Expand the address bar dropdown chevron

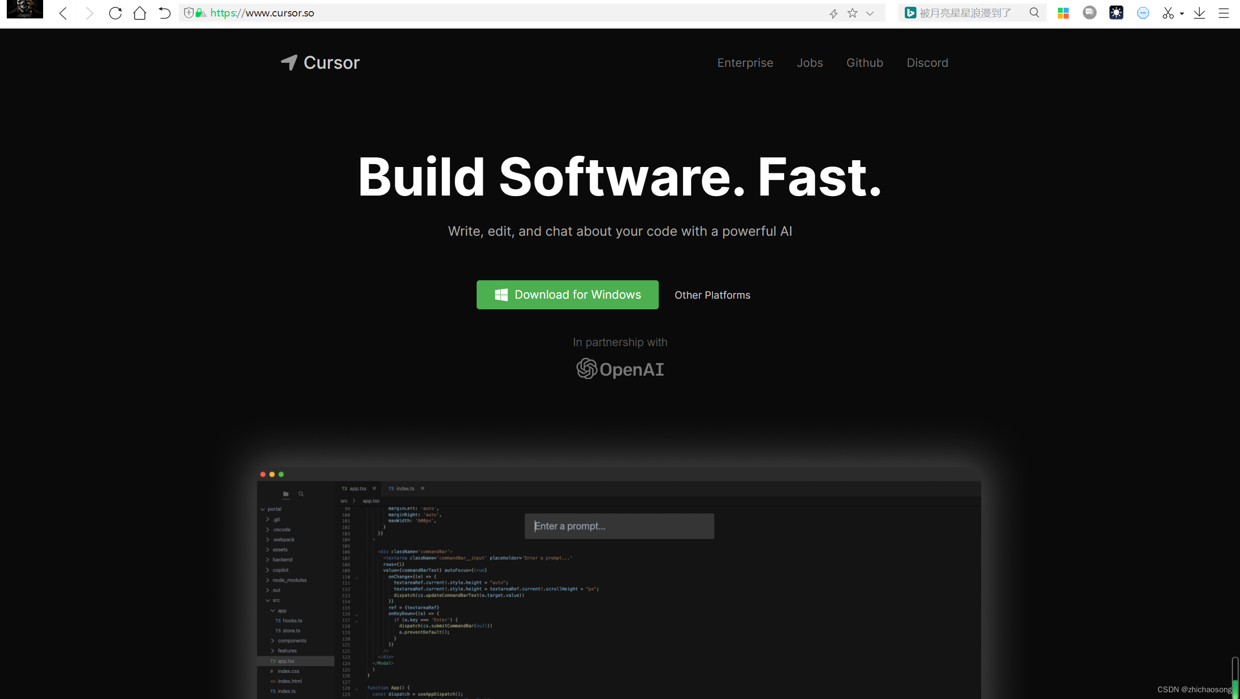(x=870, y=14)
